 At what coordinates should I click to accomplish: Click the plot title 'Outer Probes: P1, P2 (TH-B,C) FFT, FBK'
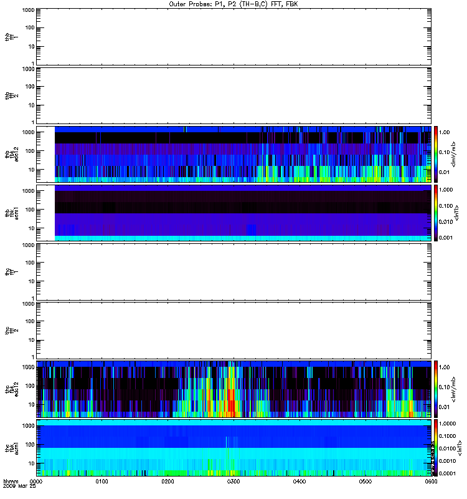233,4
